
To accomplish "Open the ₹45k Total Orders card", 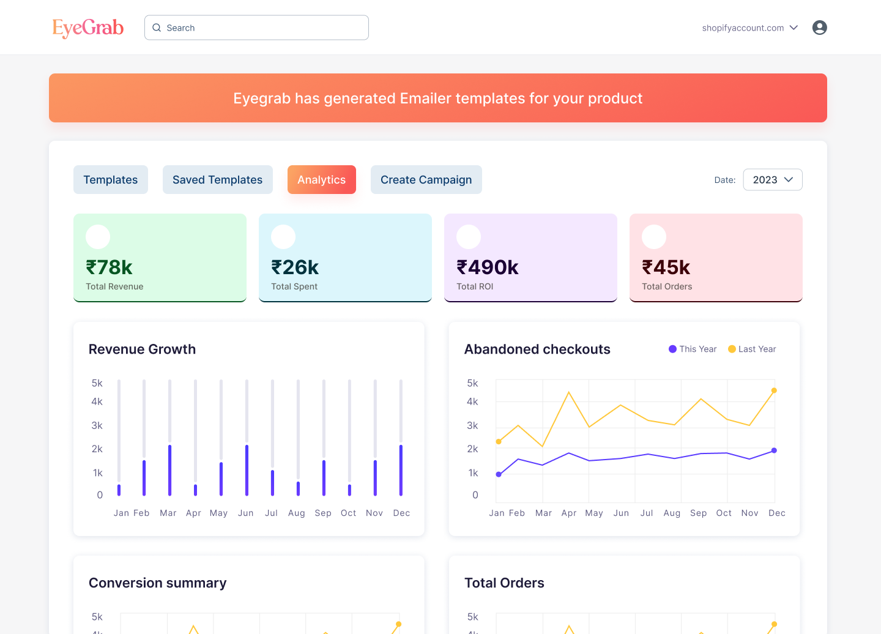I will pyautogui.click(x=716, y=258).
